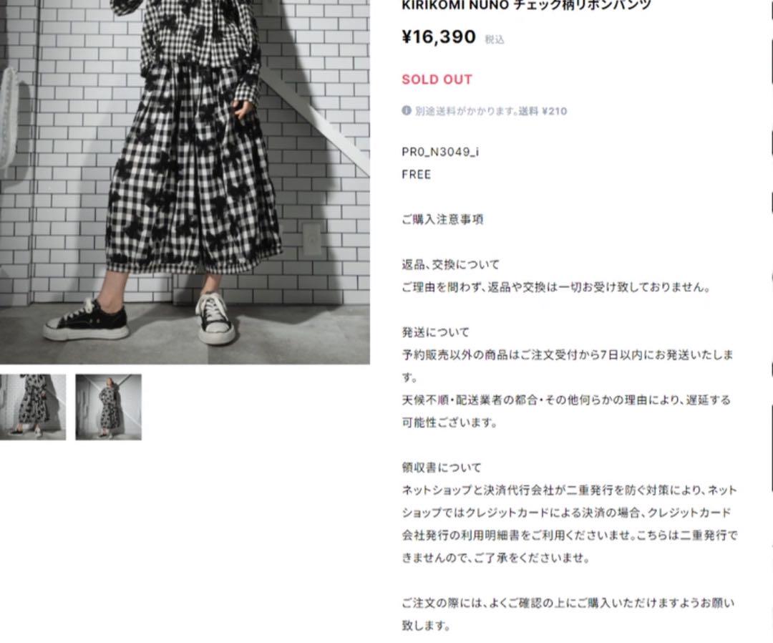Click the ネットショップ receipt explanation paragraph

(570, 523)
